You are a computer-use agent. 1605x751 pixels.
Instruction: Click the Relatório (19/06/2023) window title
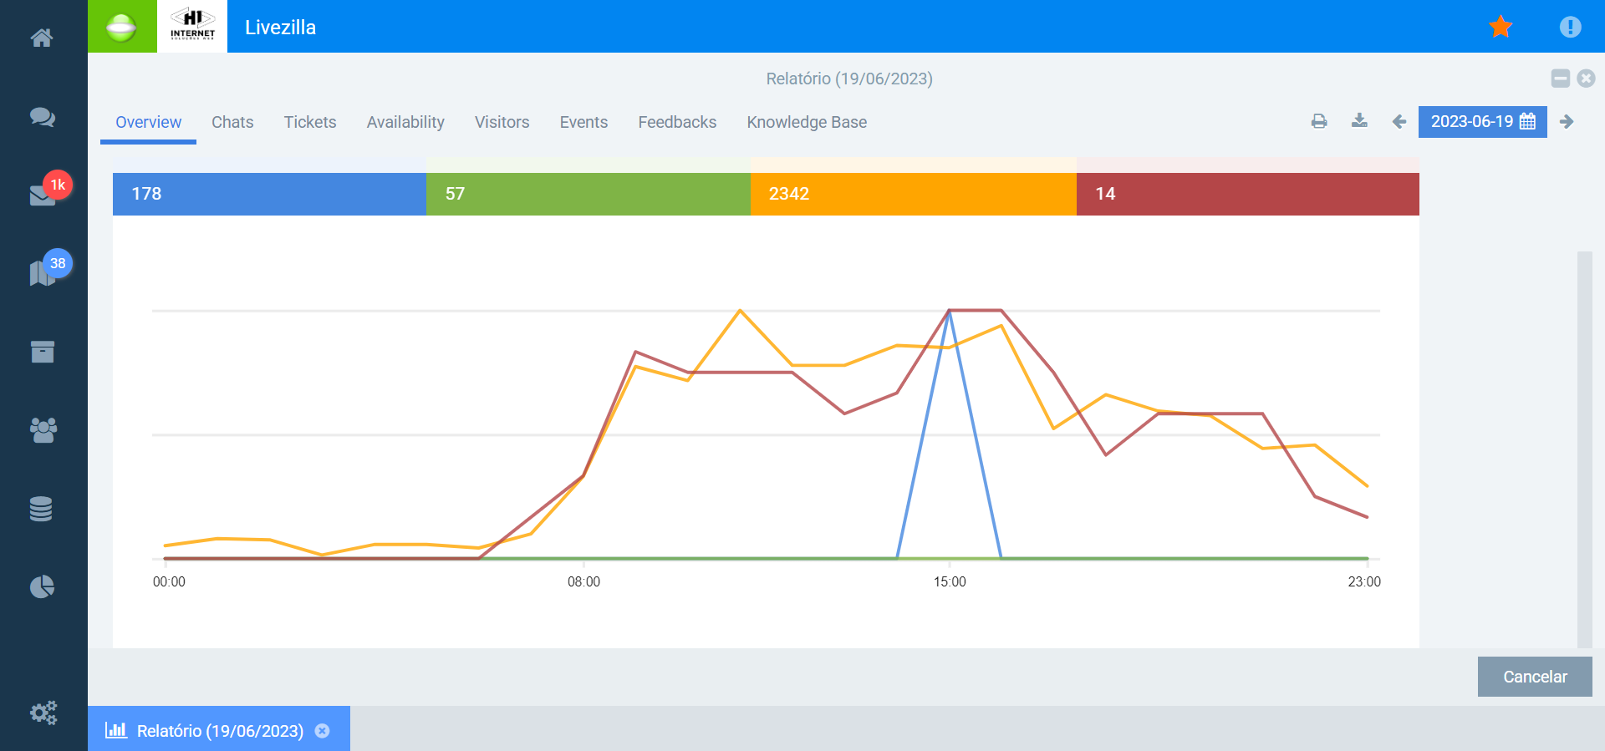849,79
